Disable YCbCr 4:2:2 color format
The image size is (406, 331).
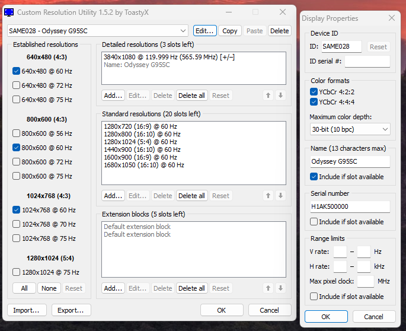[x=314, y=92]
